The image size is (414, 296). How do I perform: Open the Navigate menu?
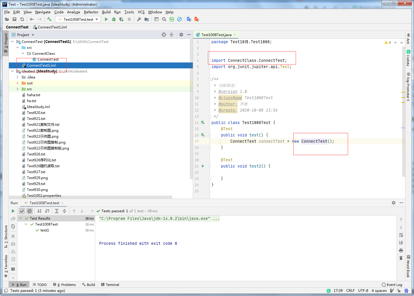click(43, 12)
